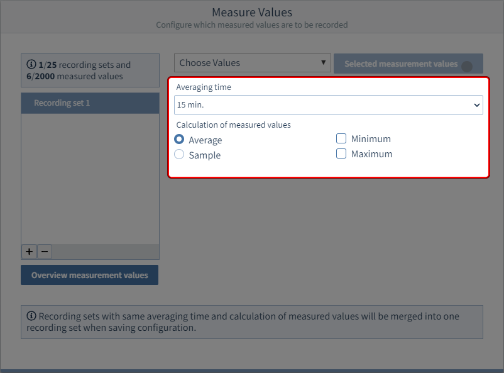Tick the Maximum checkbox
The image size is (504, 373).
pos(341,153)
